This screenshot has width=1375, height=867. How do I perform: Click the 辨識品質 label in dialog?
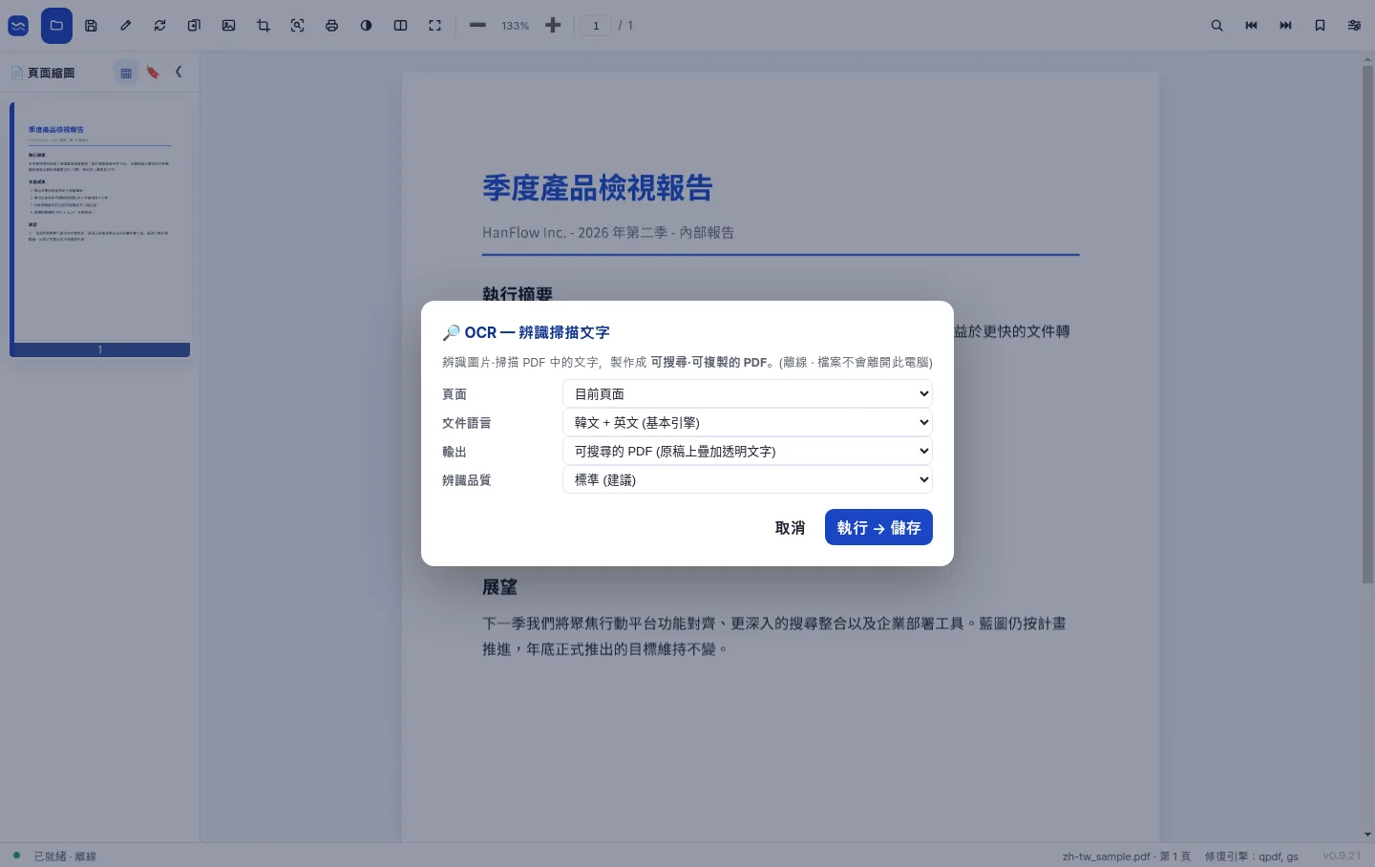pyautogui.click(x=467, y=479)
